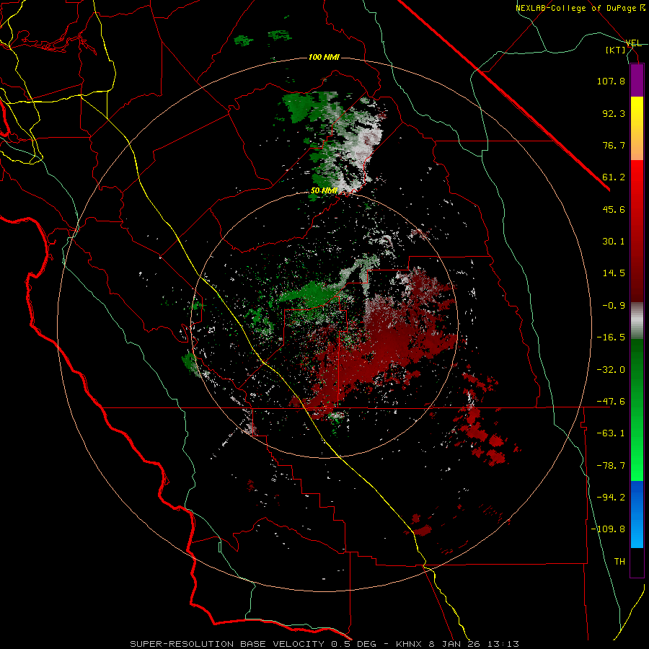Click the bright green segment near -78.7
The image size is (649, 649).
coord(637,464)
